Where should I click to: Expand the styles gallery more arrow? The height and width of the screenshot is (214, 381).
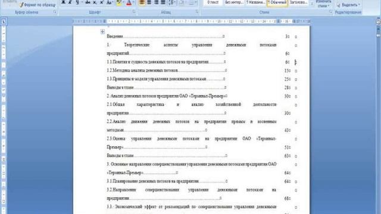coord(312,4)
